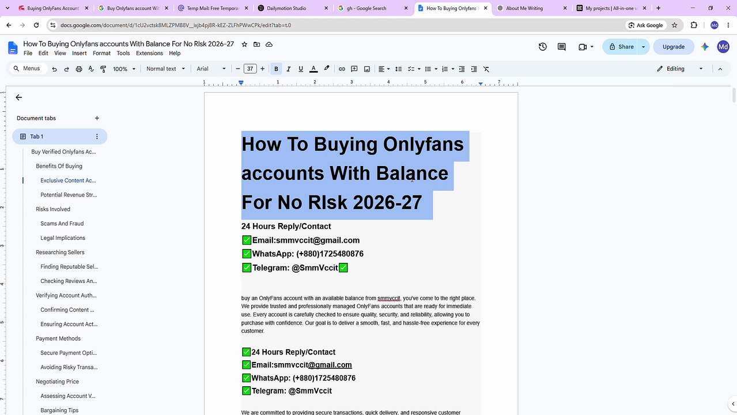Open the Menus search box
This screenshot has height=415, width=737.
coord(27,69)
